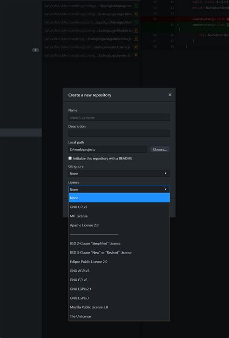Screen dimensions: 229x338
Task: Open the Choose... folder browser
Action: [x=160, y=149]
